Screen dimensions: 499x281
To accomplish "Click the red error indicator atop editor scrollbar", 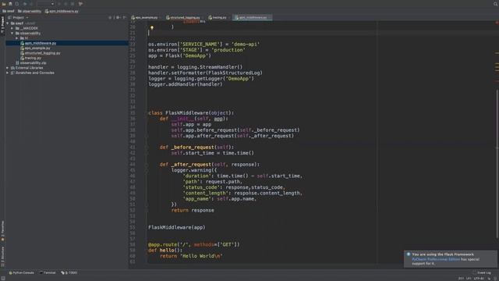I will [x=497, y=23].
